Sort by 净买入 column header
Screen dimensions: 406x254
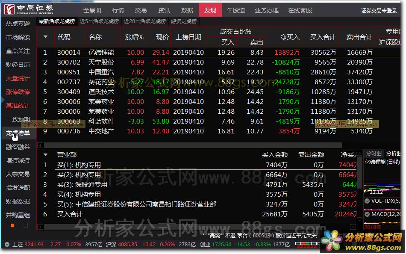[289, 37]
